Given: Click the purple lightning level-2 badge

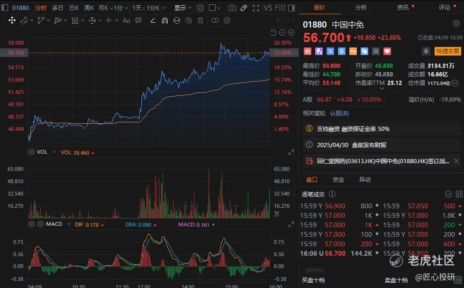Looking at the screenshot, I should coord(318,51).
